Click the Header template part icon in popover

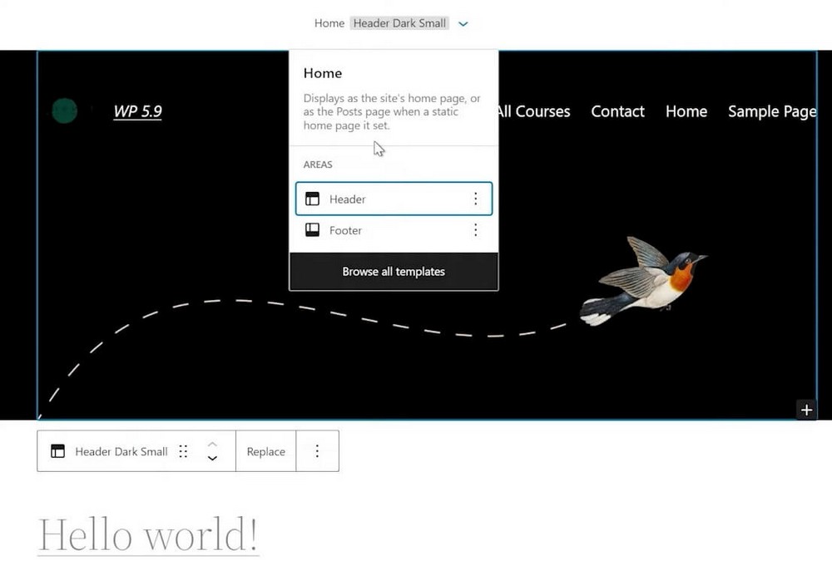[x=313, y=199]
